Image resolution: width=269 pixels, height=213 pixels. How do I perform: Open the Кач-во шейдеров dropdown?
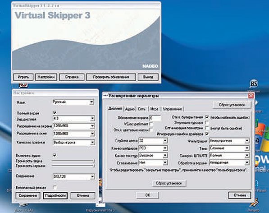153,148
